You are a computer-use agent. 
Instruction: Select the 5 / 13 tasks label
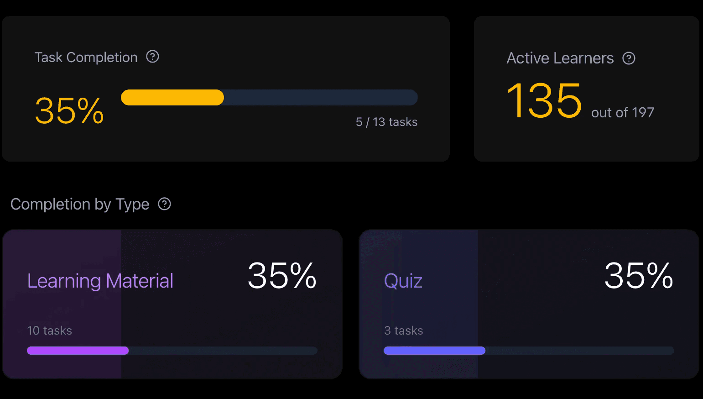coord(386,122)
